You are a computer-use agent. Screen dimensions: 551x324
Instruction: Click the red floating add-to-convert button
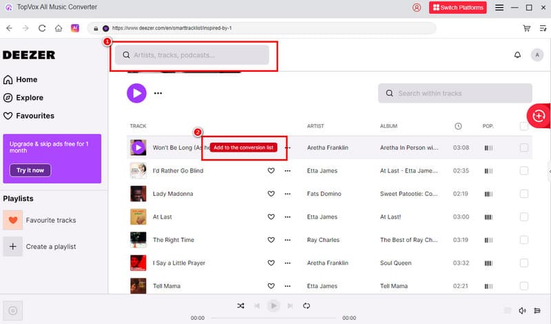coord(539,116)
